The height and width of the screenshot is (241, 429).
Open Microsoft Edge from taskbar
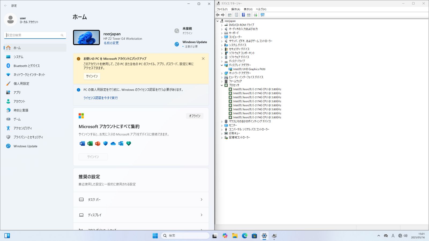click(245, 236)
